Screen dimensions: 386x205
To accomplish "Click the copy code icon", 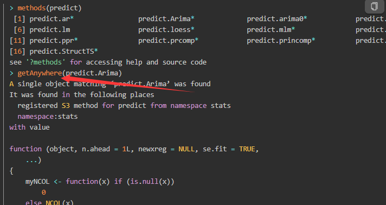I will (374, 6).
